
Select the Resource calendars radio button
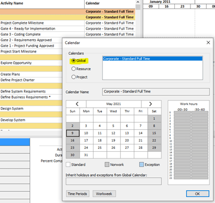74,69
